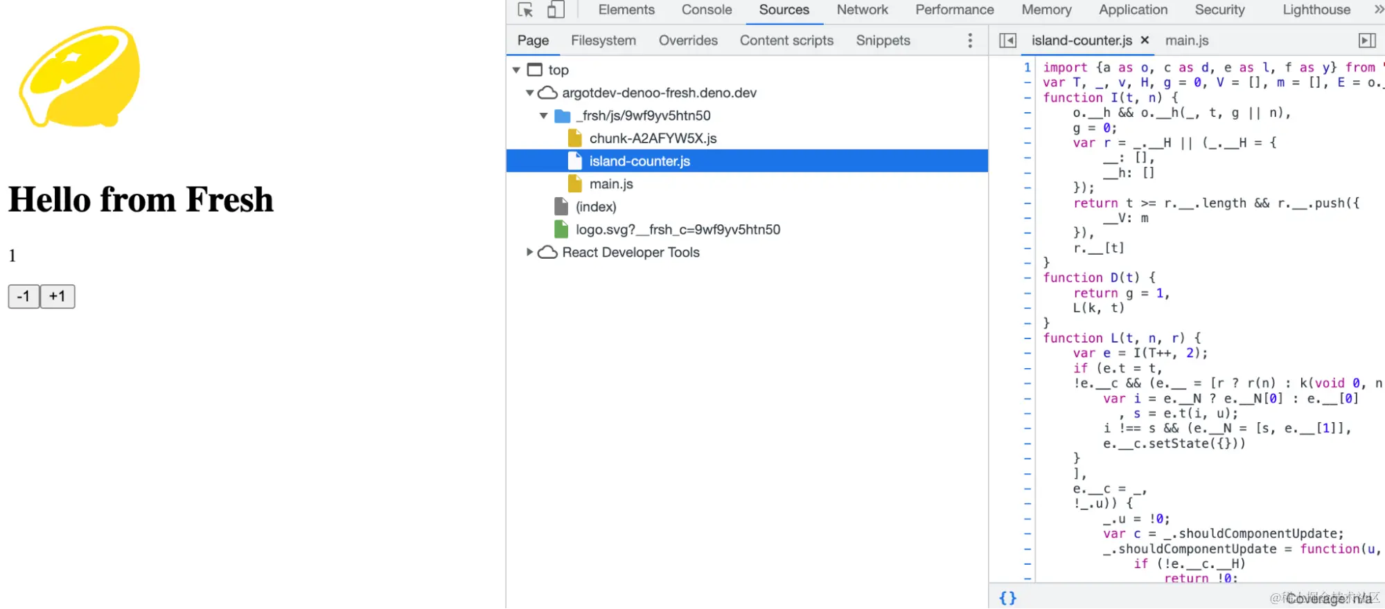
Task: Select the Page navigator tab
Action: pyautogui.click(x=533, y=40)
